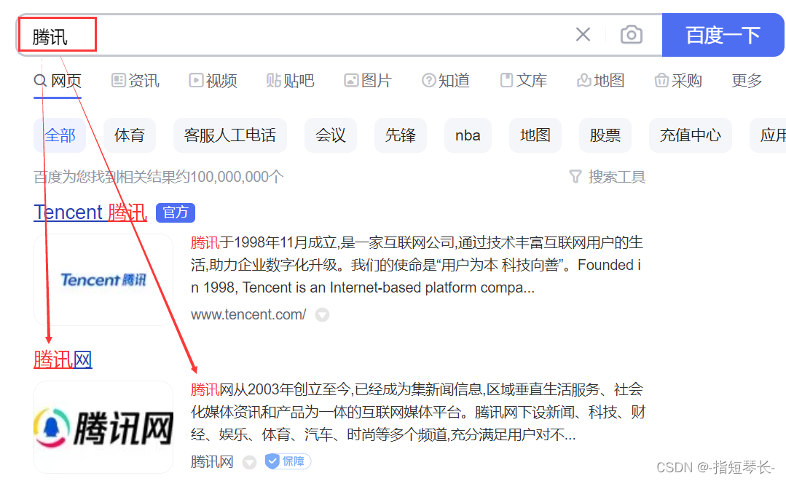Viewport: 786px width, 481px height.
Task: Select the 贴吧 tab
Action: coord(290,81)
